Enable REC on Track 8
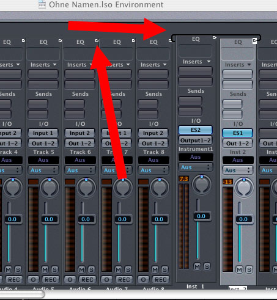This screenshot has height=300, width=277. pos(161,279)
